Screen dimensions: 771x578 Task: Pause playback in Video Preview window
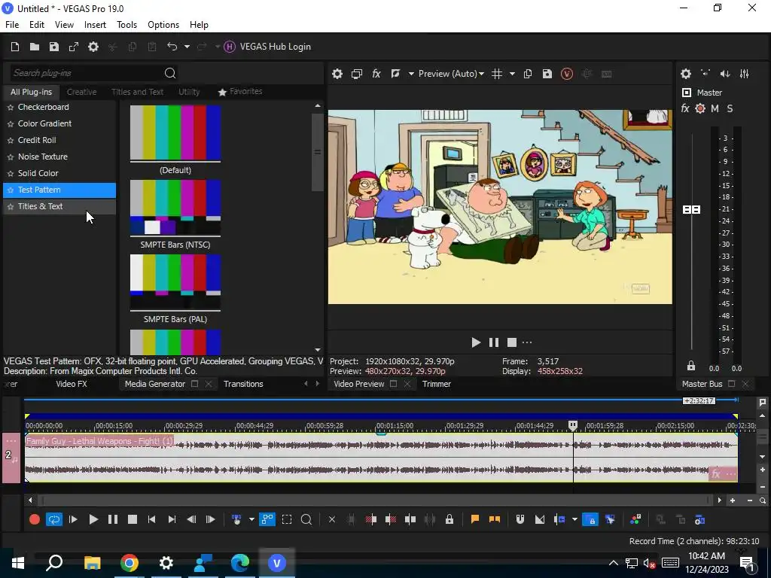click(x=494, y=342)
